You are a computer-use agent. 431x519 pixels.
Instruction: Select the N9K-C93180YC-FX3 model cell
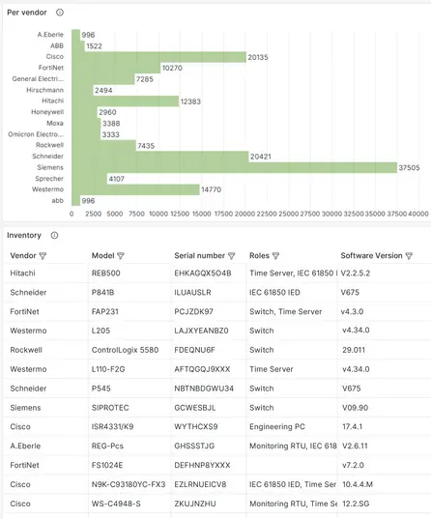pyautogui.click(x=129, y=484)
